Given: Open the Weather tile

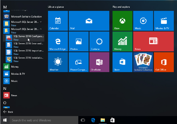Looking at the screenshot, I should click(58, 62).
